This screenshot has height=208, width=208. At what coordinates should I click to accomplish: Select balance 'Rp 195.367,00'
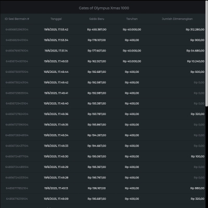coord(97,167)
